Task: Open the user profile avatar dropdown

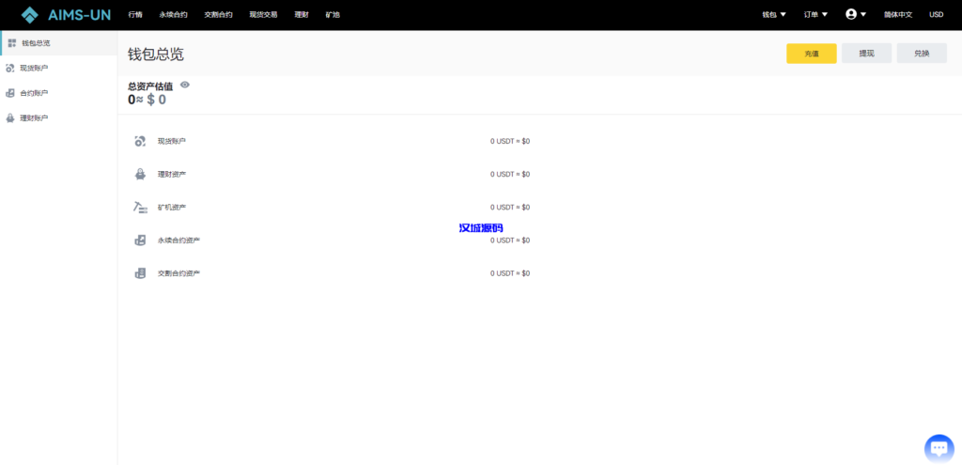Action: point(856,15)
